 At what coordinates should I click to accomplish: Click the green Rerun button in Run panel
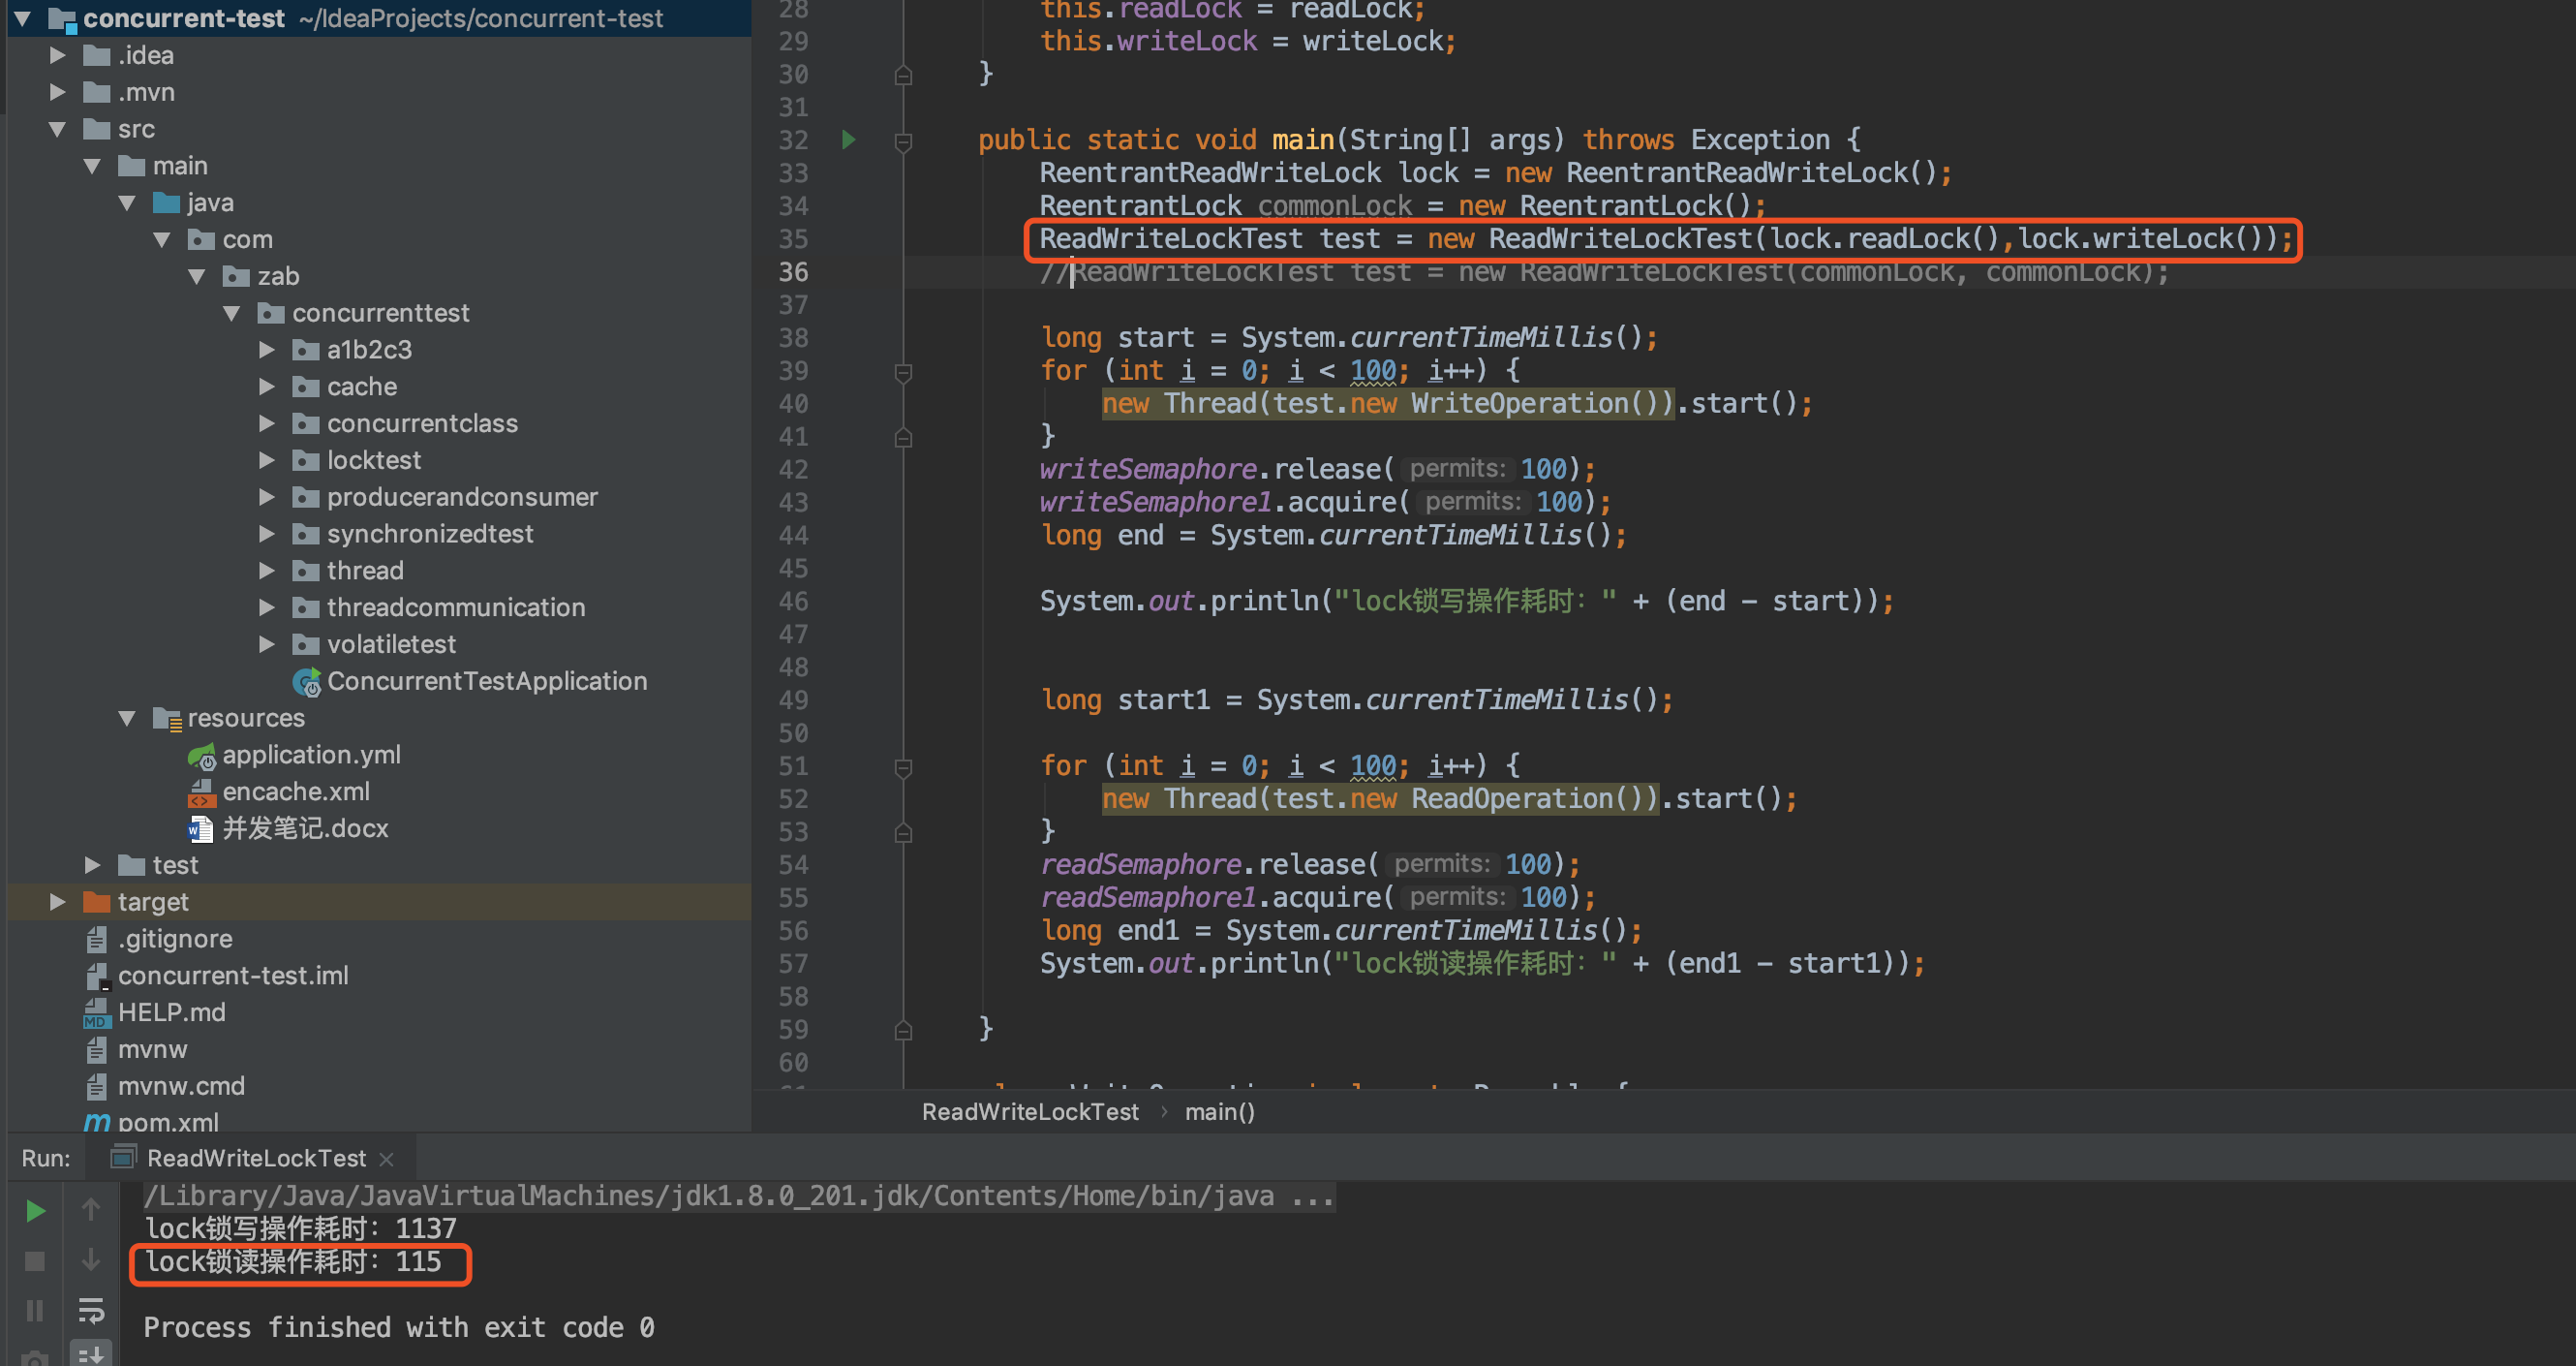click(35, 1212)
